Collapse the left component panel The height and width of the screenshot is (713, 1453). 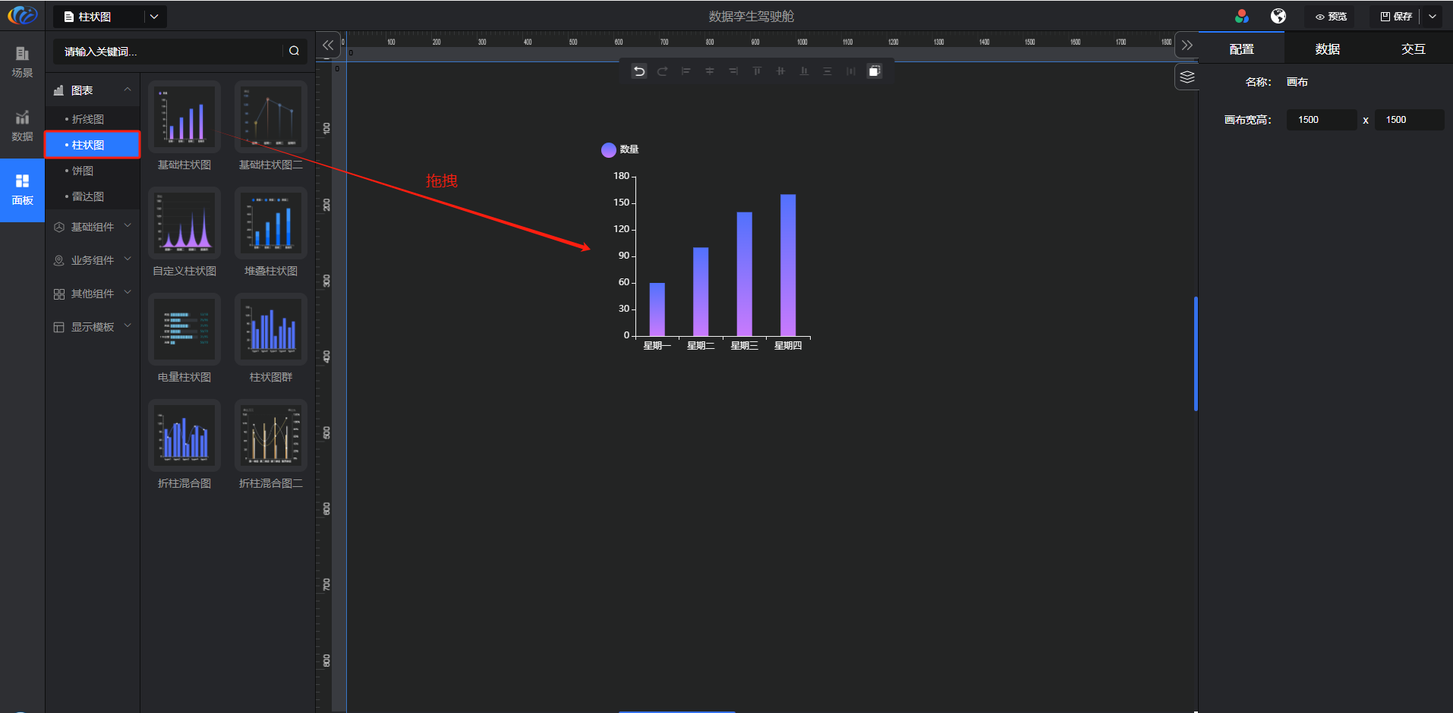coord(328,46)
